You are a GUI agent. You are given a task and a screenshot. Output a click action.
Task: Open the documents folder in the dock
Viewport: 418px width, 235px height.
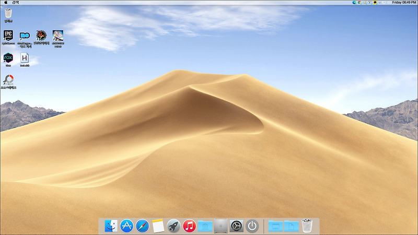[x=291, y=226]
